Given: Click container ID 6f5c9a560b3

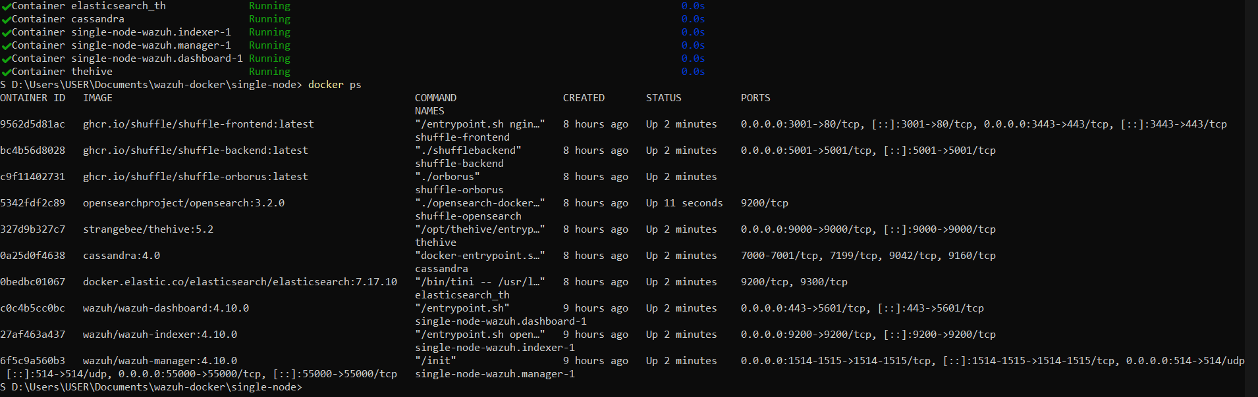Looking at the screenshot, I should coord(32,361).
